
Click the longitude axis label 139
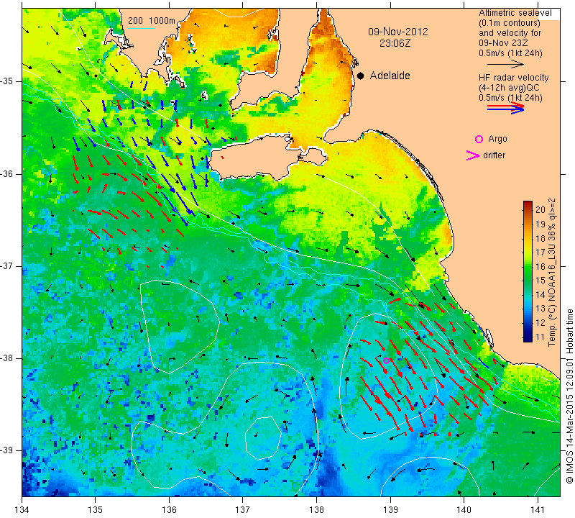pos(390,509)
